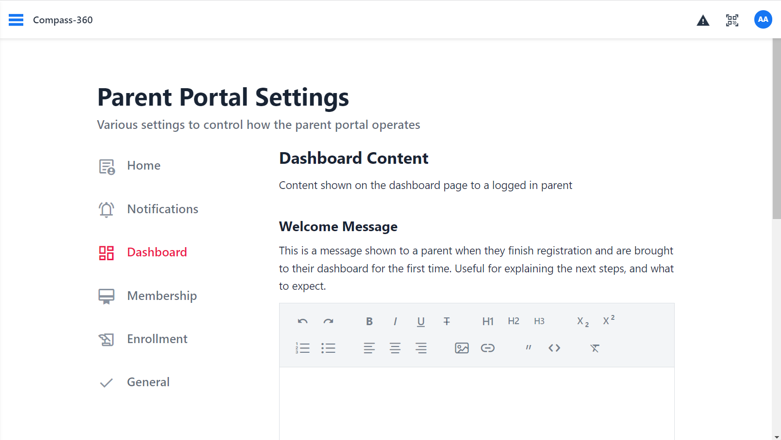Viewport: 781px width, 440px height.
Task: Open the hamburger navigation menu
Action: pyautogui.click(x=16, y=20)
